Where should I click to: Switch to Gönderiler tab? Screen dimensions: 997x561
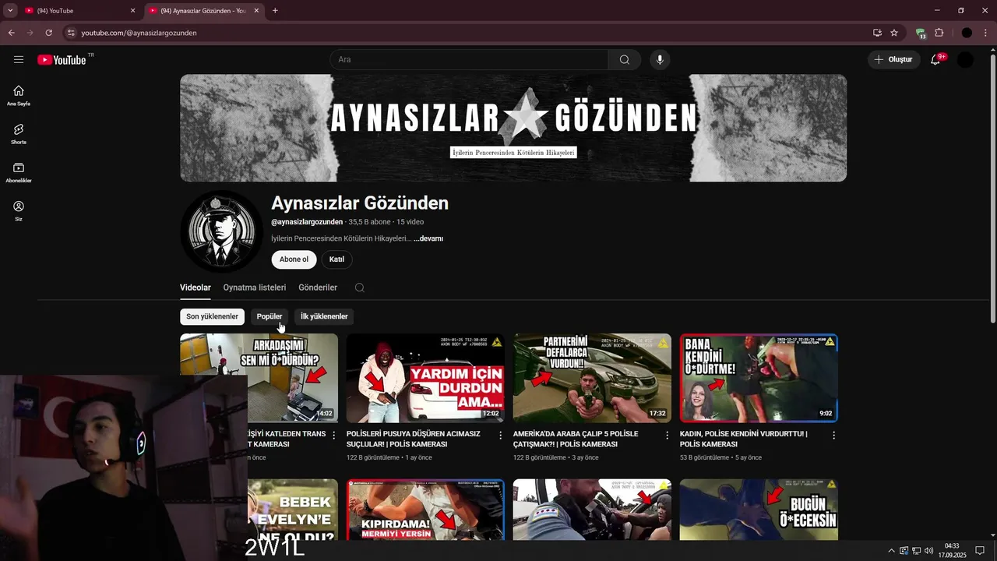[x=318, y=288]
